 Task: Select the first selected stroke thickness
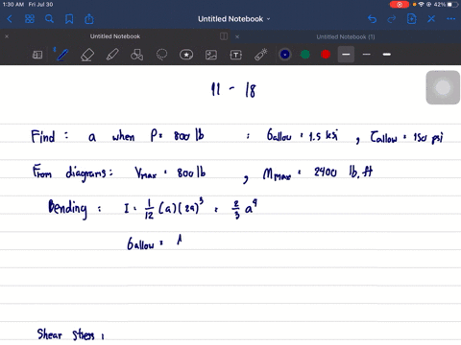(346, 55)
